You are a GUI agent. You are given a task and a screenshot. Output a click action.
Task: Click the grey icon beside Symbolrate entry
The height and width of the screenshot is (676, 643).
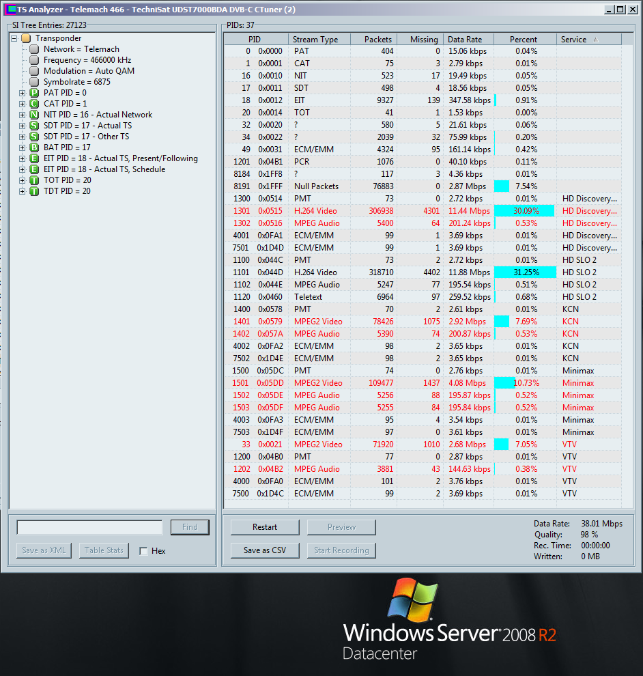click(35, 82)
